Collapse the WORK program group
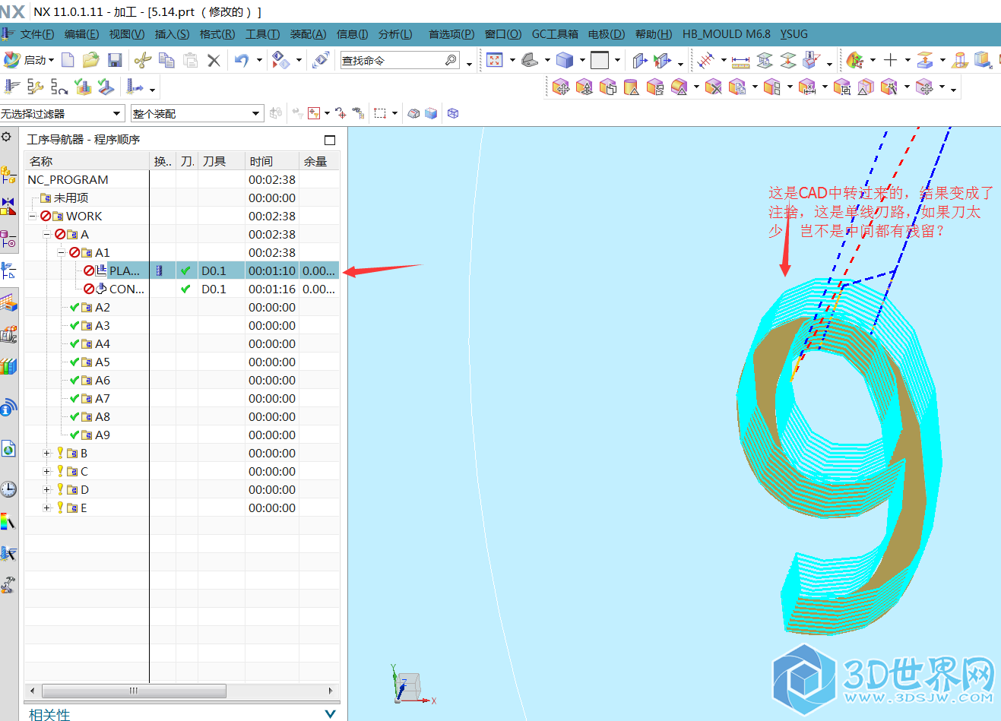This screenshot has width=1001, height=721. click(33, 216)
